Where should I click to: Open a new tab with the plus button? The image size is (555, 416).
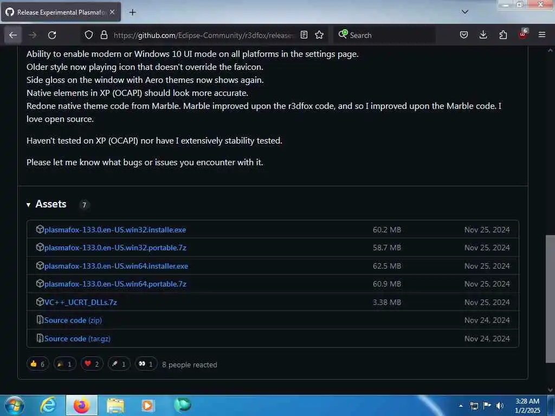[x=132, y=12]
